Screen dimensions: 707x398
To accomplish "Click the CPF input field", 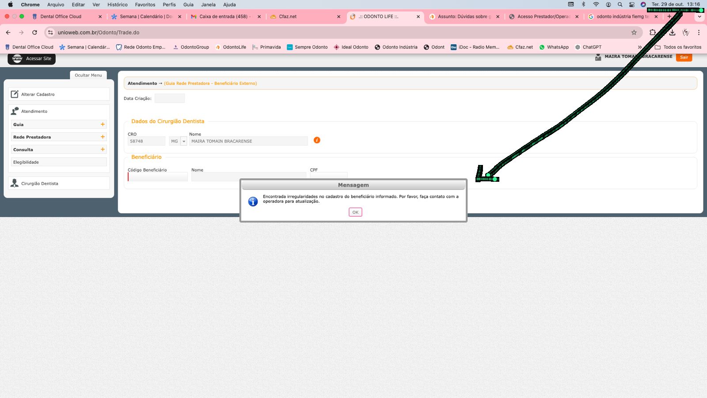I will point(329,176).
